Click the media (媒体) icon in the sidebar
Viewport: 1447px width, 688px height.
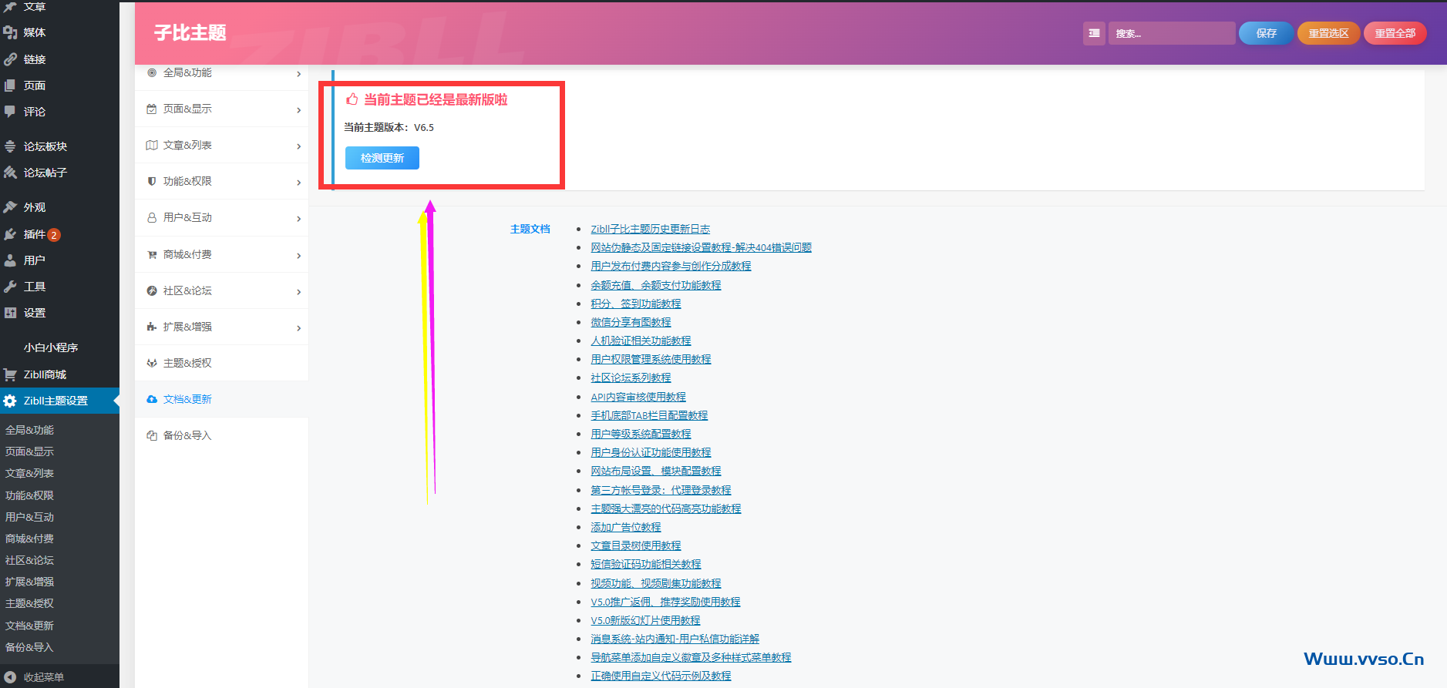[10, 32]
